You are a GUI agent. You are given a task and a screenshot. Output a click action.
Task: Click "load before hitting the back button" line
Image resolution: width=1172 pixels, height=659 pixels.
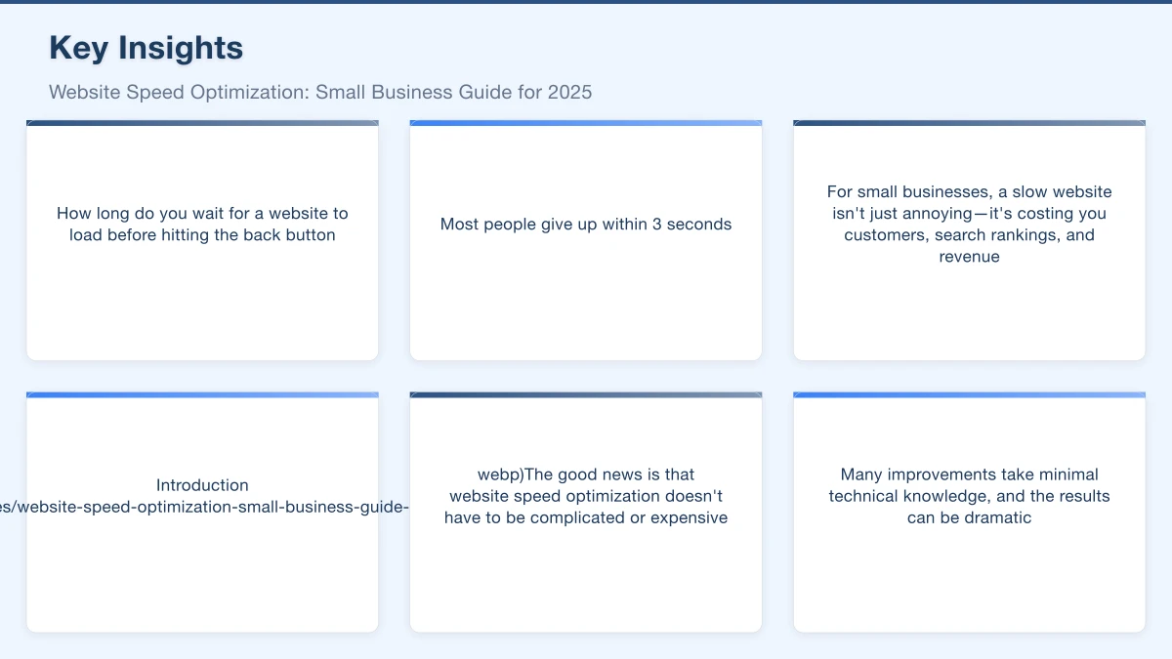point(202,235)
